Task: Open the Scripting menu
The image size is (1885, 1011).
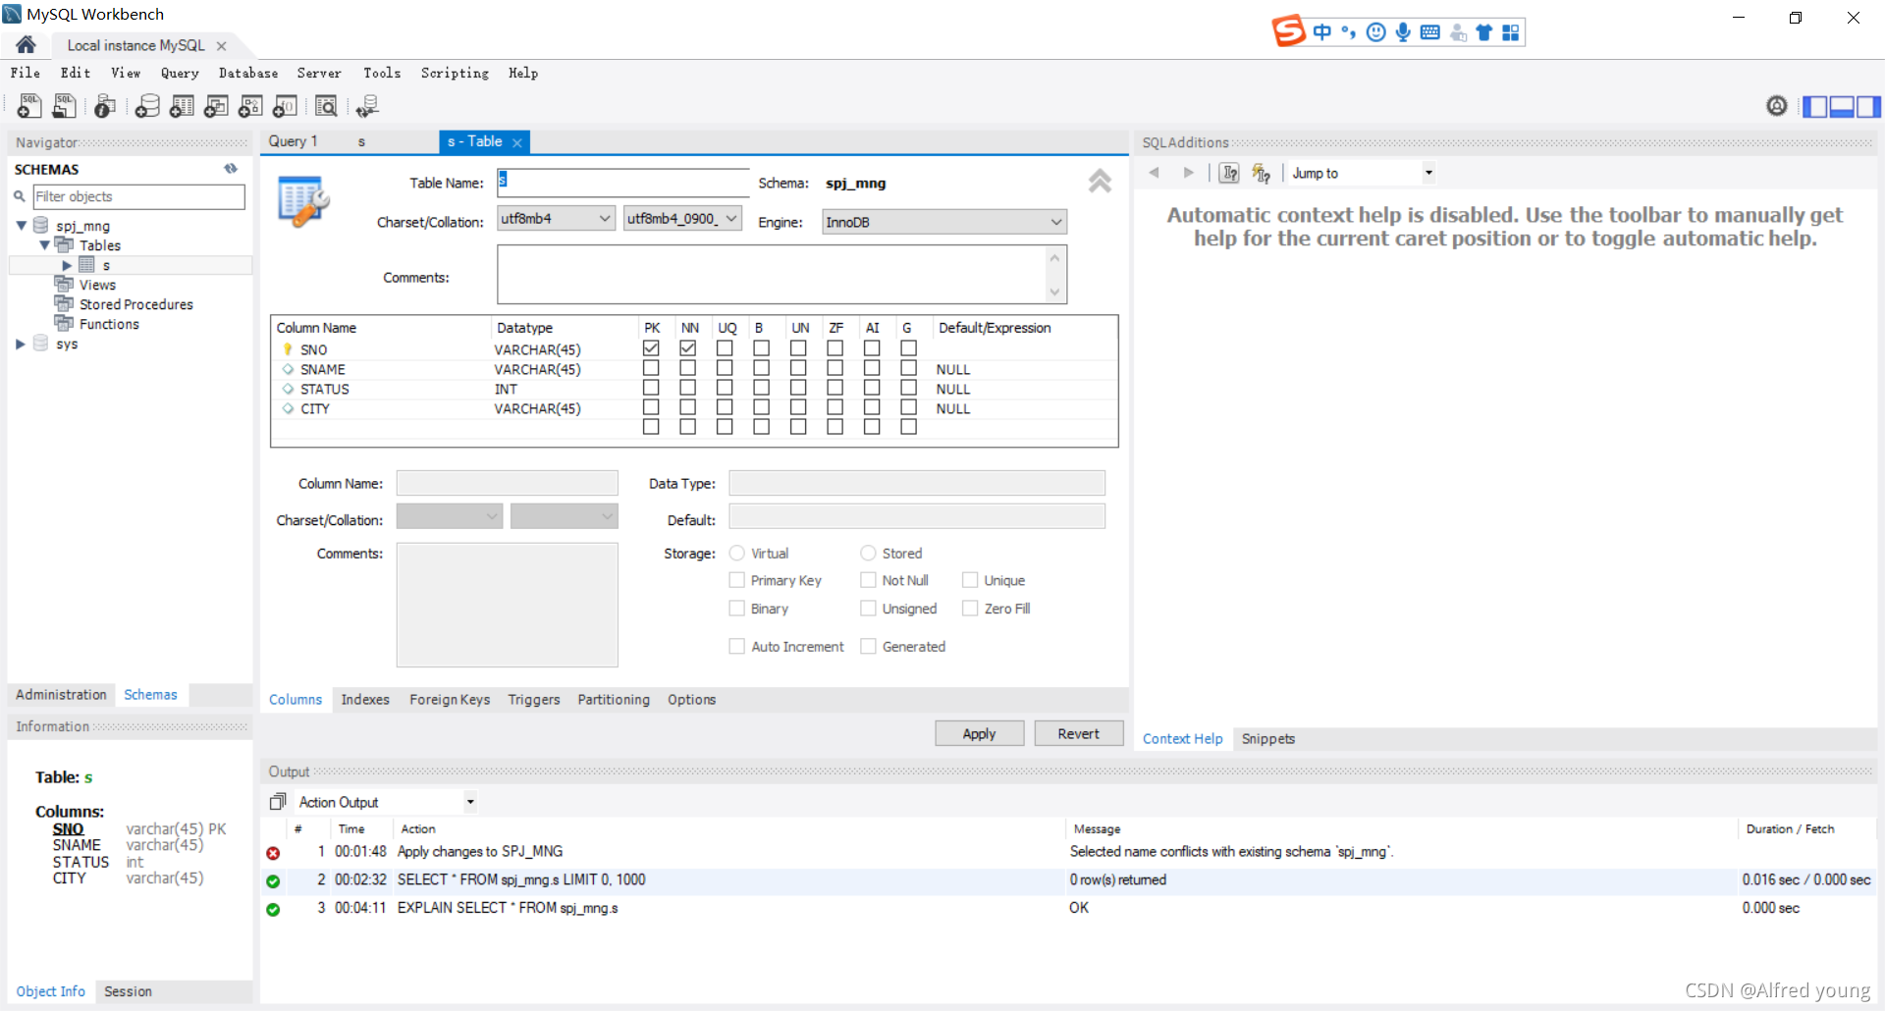Action: (x=455, y=73)
